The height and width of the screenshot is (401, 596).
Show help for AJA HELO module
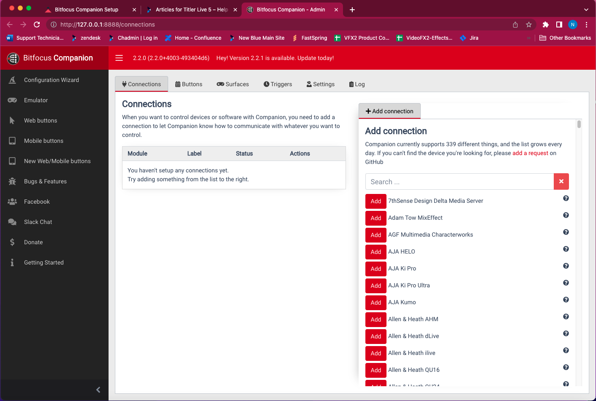click(x=566, y=249)
